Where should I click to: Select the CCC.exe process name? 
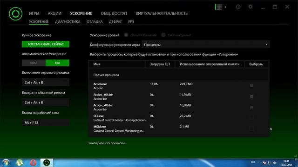point(99,116)
